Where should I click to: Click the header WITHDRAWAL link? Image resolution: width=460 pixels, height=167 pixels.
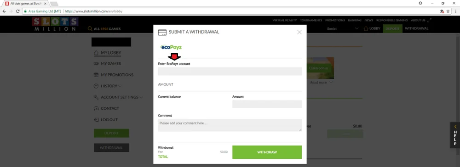click(417, 28)
